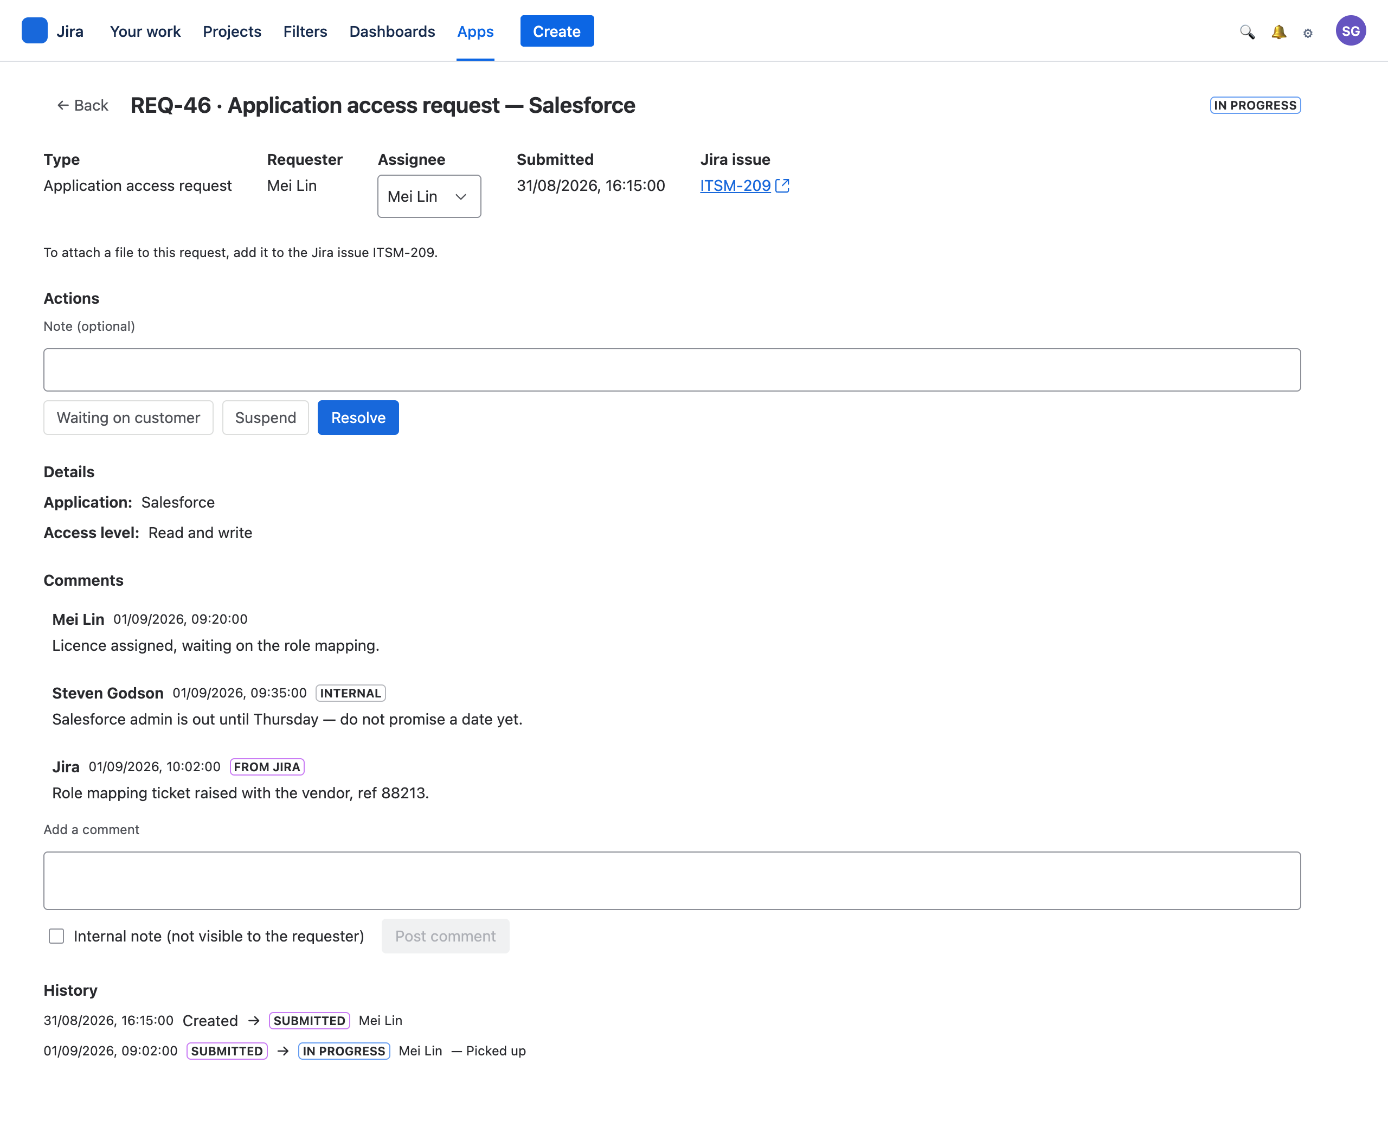Open the Apps menu
Viewport: 1388px width, 1140px height.
[x=475, y=31]
